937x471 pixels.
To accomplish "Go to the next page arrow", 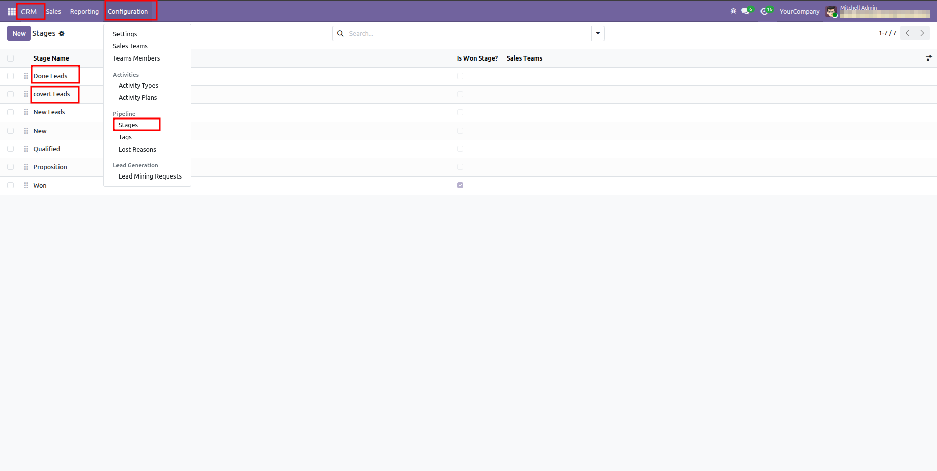I will pyautogui.click(x=922, y=33).
